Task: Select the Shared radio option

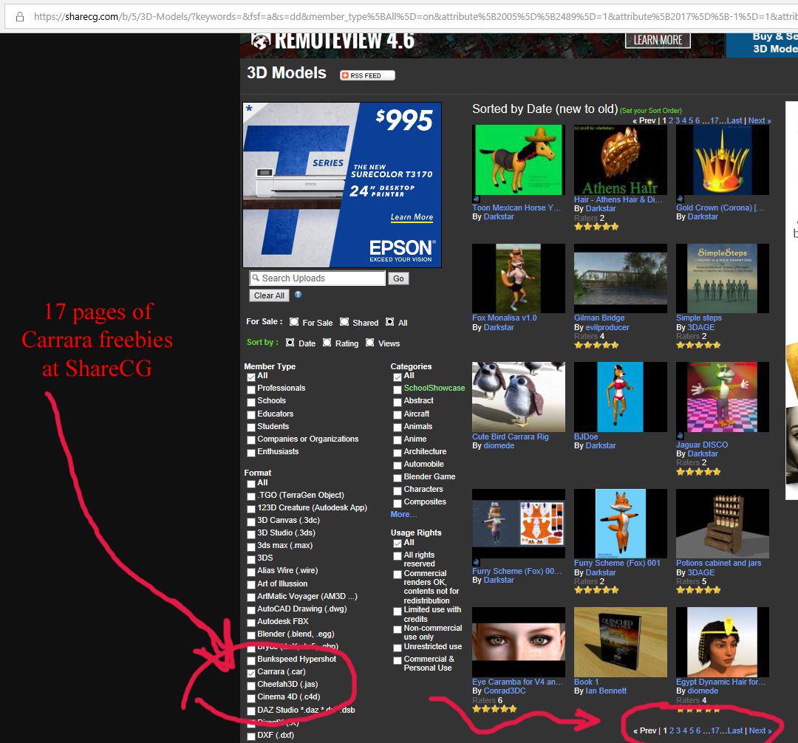Action: click(344, 322)
